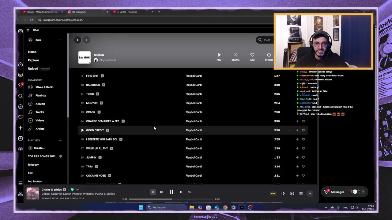Open the Instagram dashboard chart icon
Viewport: 392px width, 220px height.
pos(21,138)
